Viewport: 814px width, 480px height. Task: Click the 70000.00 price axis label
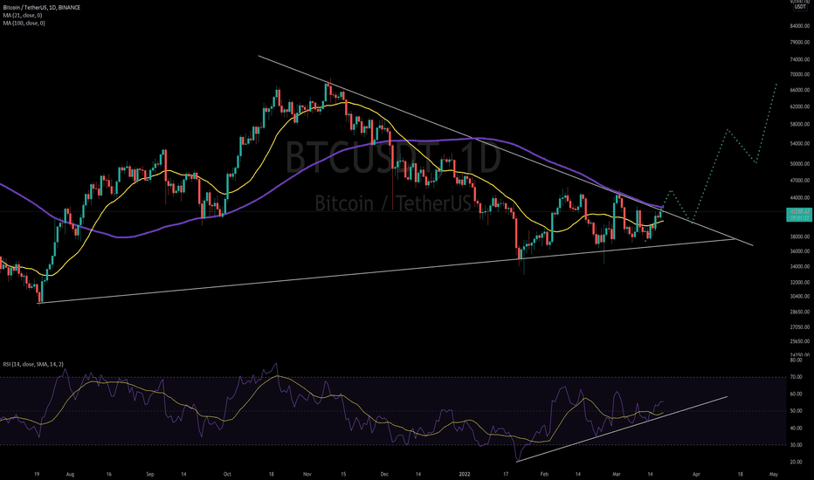(x=799, y=74)
